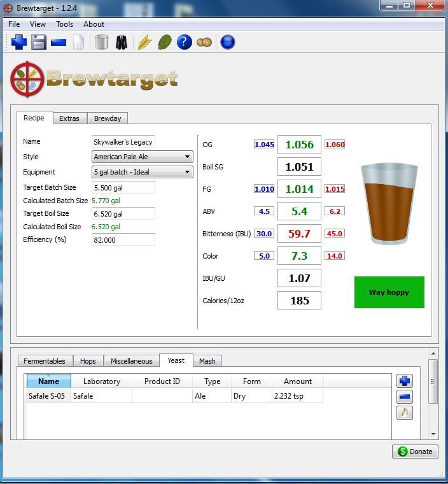Switch to the Brewday tab
448x484 pixels.
(108, 118)
